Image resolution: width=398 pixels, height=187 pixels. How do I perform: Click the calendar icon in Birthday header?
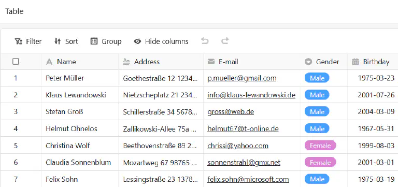(x=356, y=62)
